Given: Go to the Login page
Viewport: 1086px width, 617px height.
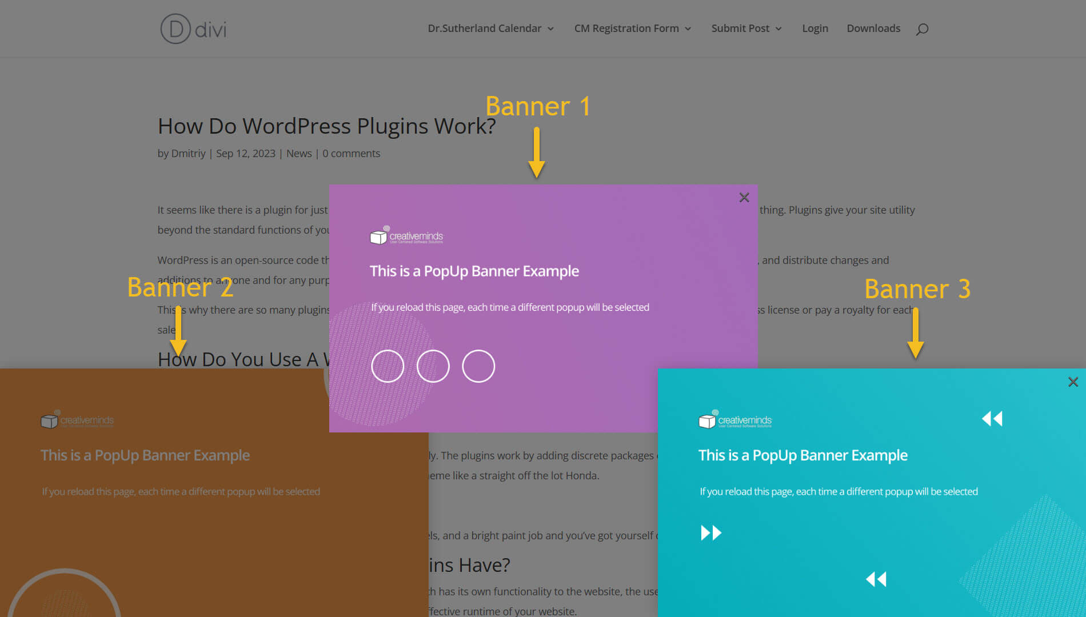Looking at the screenshot, I should (x=814, y=29).
